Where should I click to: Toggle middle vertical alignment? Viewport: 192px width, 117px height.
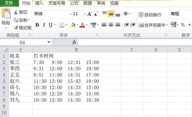click(x=111, y=14)
